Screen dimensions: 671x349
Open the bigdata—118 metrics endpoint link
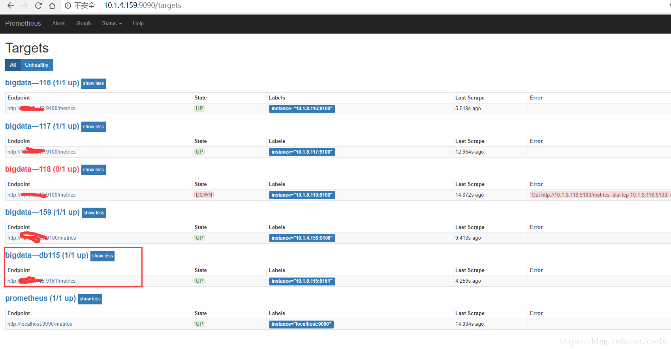(41, 195)
